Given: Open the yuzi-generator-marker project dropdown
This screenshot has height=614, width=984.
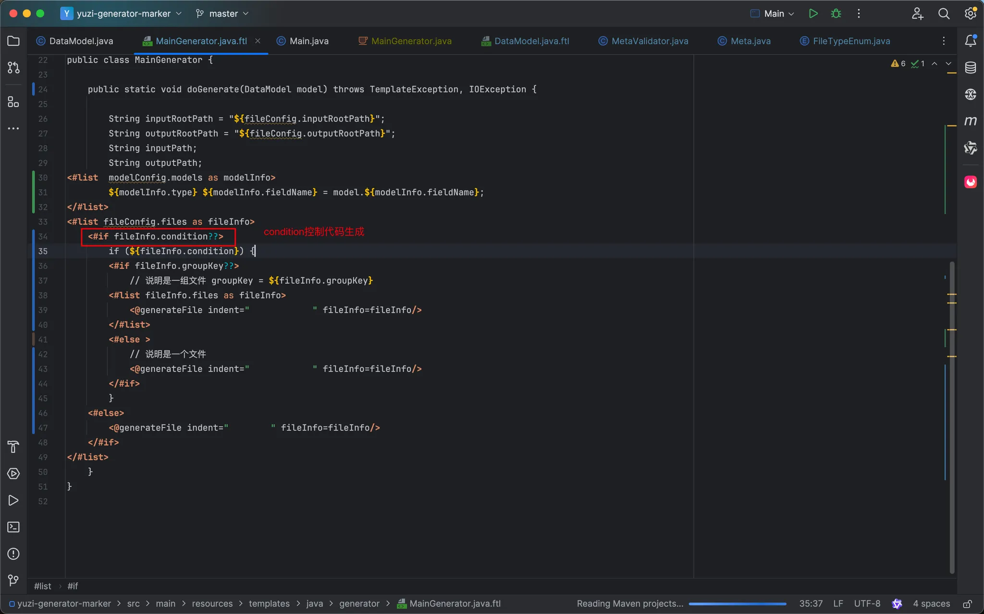Looking at the screenshot, I should click(123, 13).
